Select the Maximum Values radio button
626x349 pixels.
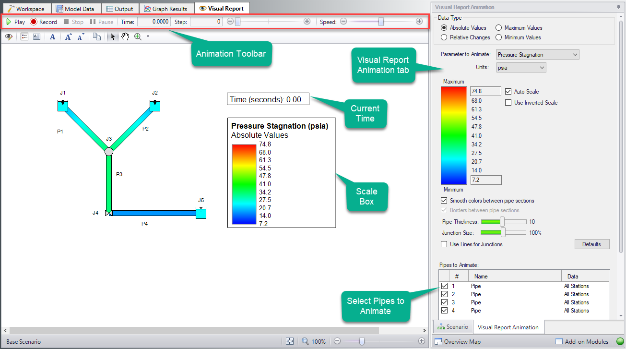coord(499,27)
